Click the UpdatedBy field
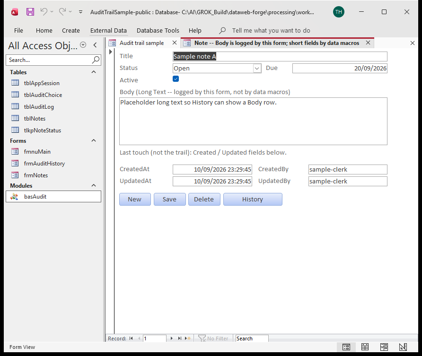 [348, 181]
